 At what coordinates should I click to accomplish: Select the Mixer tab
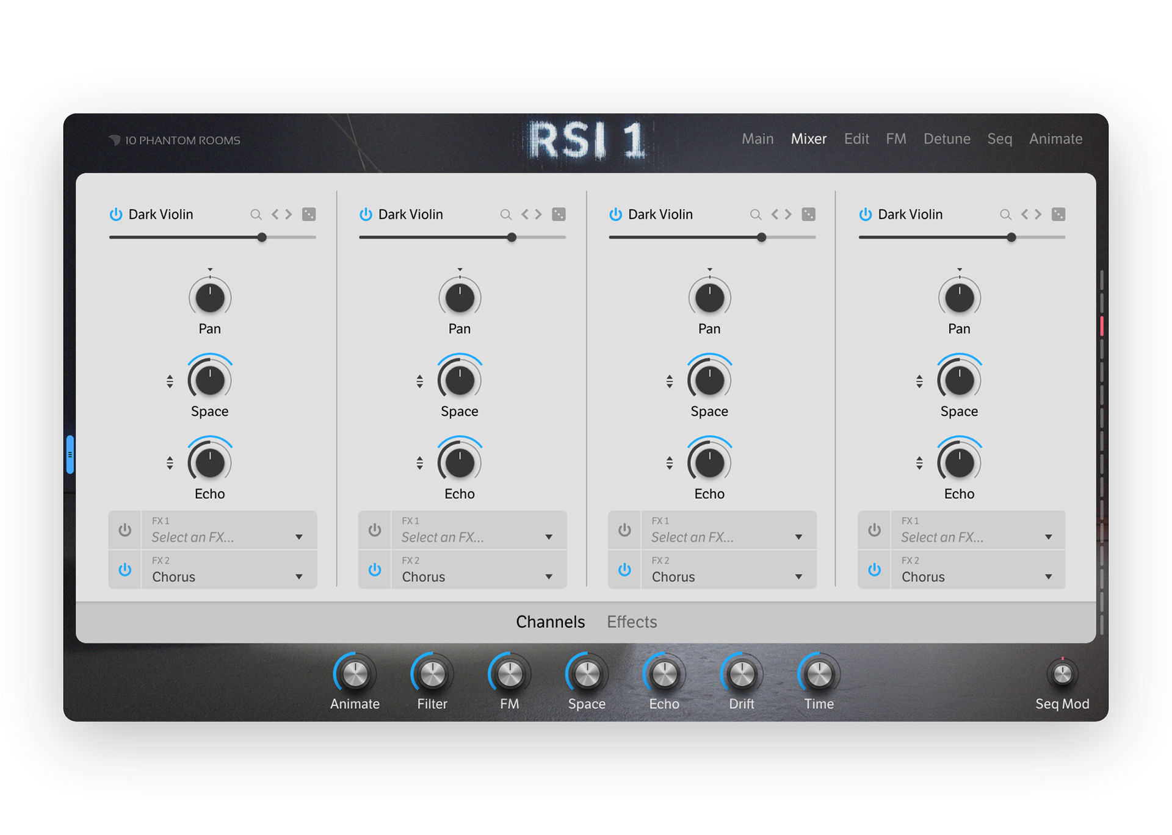[x=809, y=139]
